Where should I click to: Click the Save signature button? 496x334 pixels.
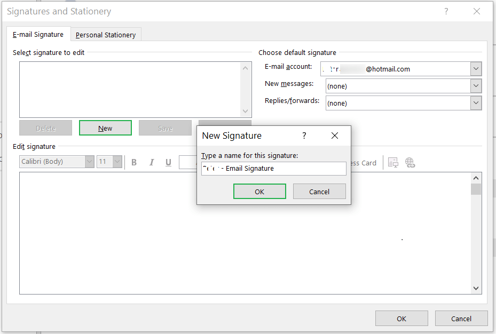click(165, 128)
